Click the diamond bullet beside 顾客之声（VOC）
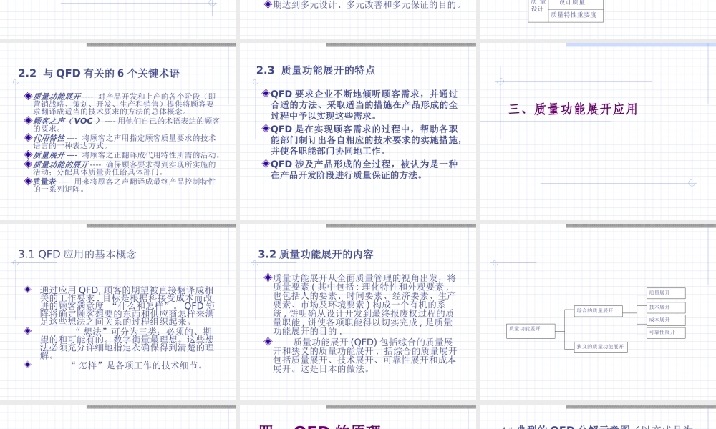 pos(26,121)
